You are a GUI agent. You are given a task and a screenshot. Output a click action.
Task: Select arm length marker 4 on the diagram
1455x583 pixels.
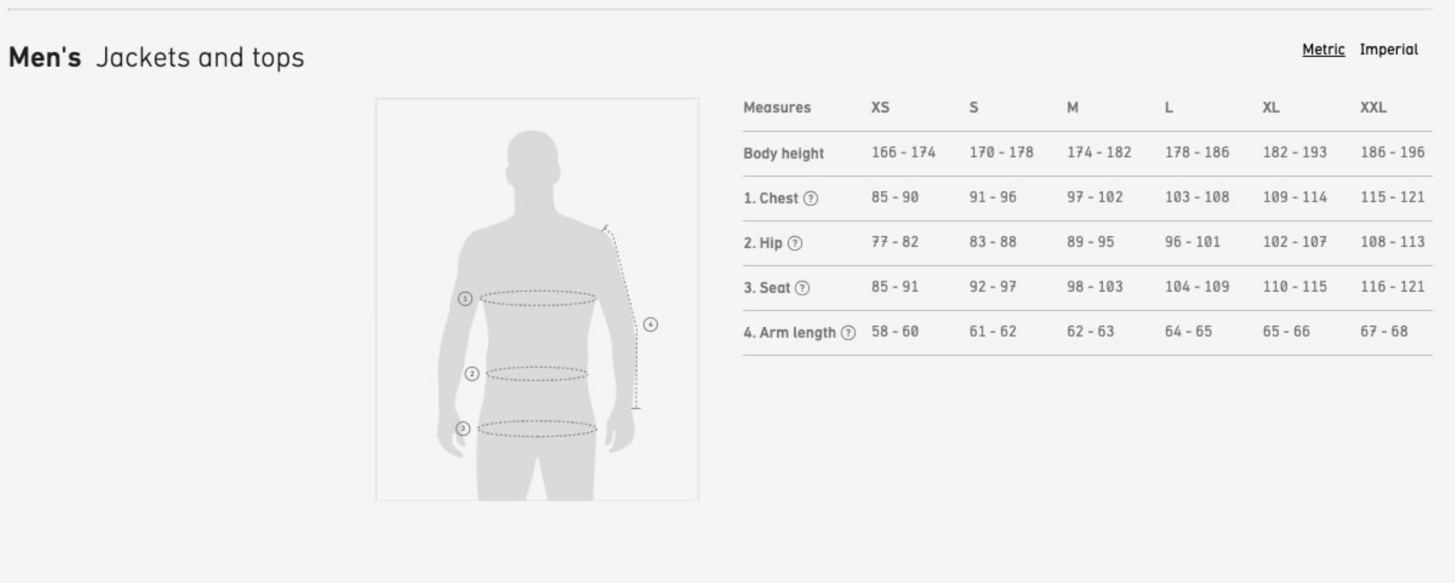pyautogui.click(x=650, y=324)
